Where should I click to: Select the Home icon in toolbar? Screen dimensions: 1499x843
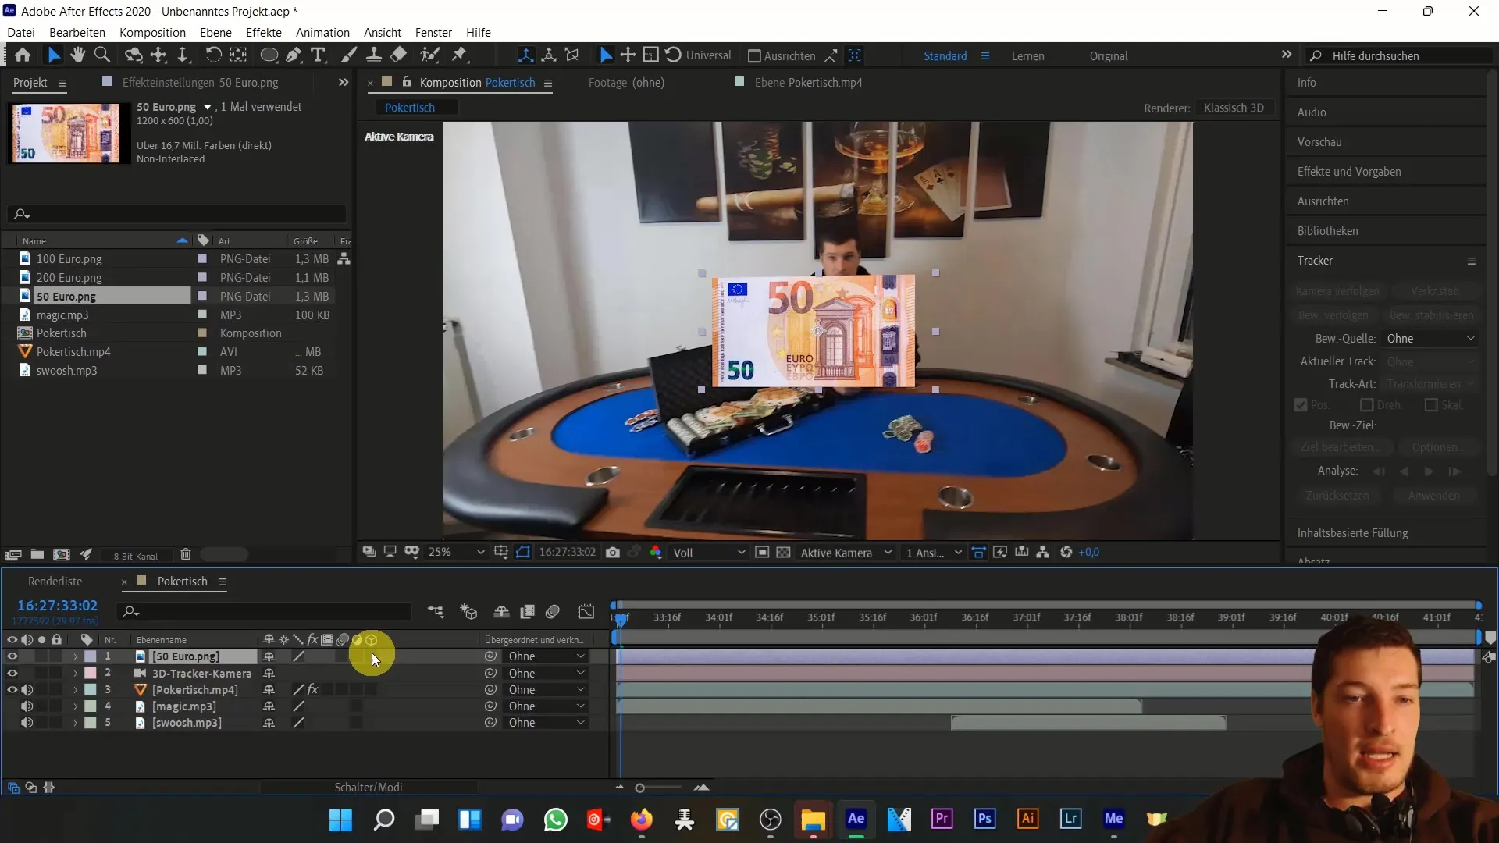tap(23, 55)
